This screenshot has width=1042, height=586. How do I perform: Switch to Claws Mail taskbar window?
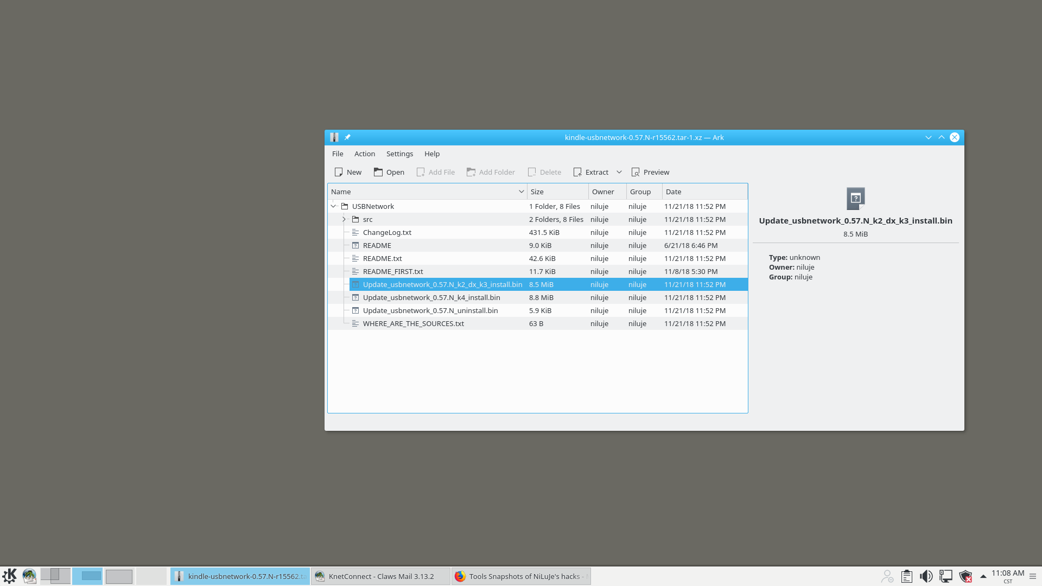click(380, 576)
